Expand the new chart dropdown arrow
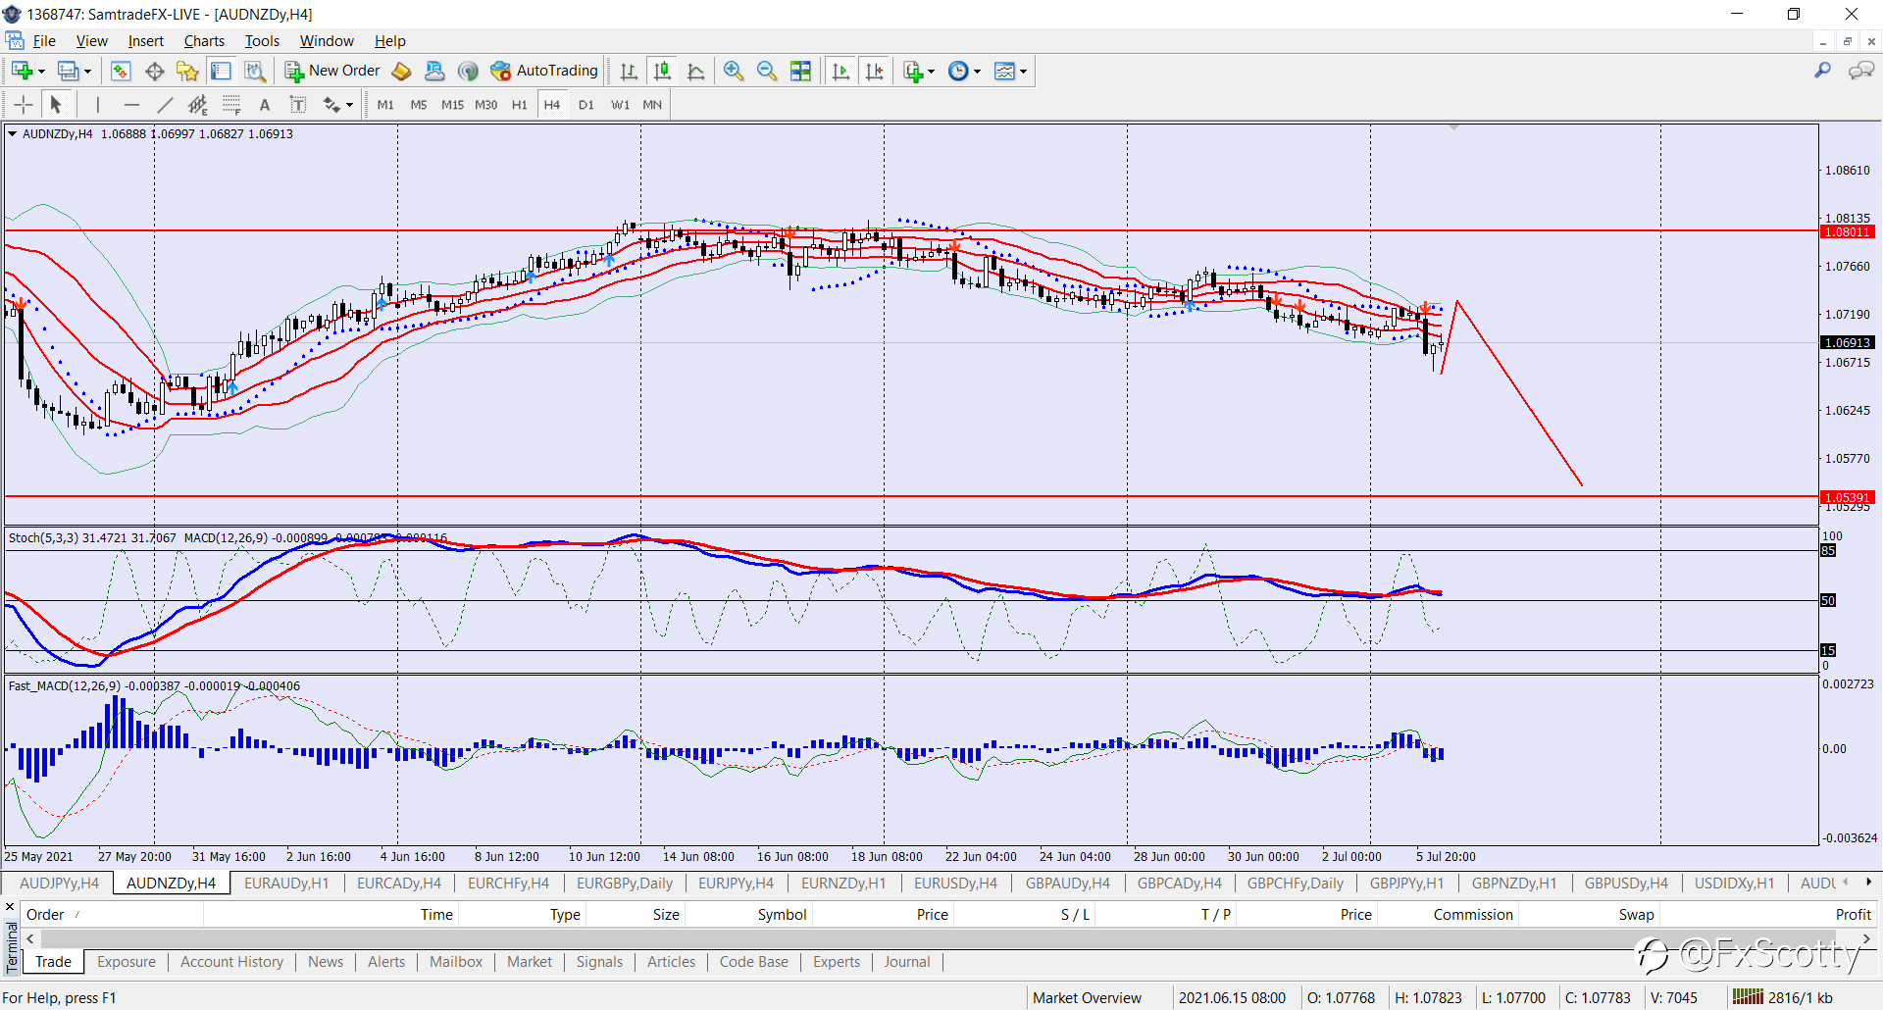The image size is (1883, 1010). click(x=41, y=71)
